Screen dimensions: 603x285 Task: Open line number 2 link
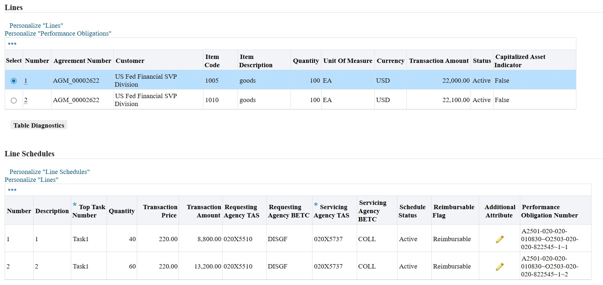[26, 100]
